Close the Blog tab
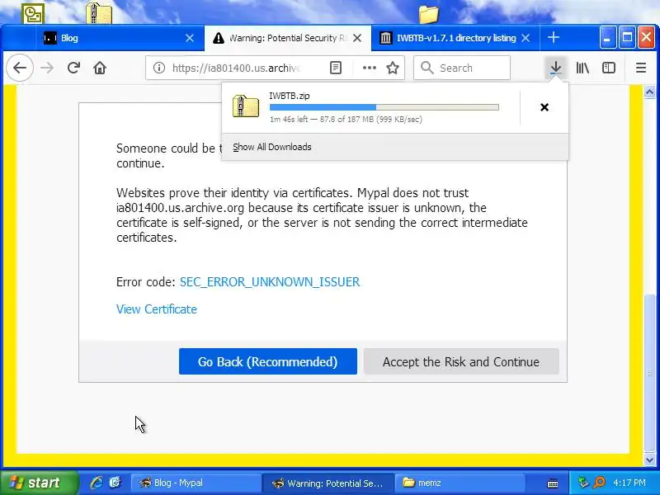660x495 pixels. pyautogui.click(x=190, y=38)
